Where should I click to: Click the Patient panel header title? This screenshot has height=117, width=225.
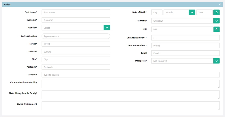pyautogui.click(x=7, y=4)
